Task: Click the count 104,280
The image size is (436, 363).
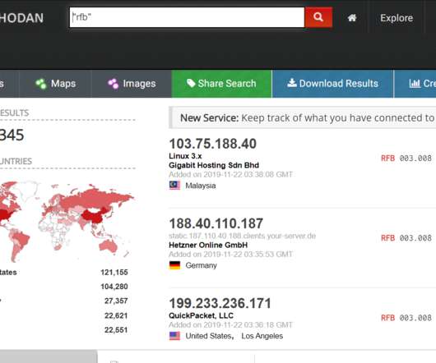Action: (114, 287)
